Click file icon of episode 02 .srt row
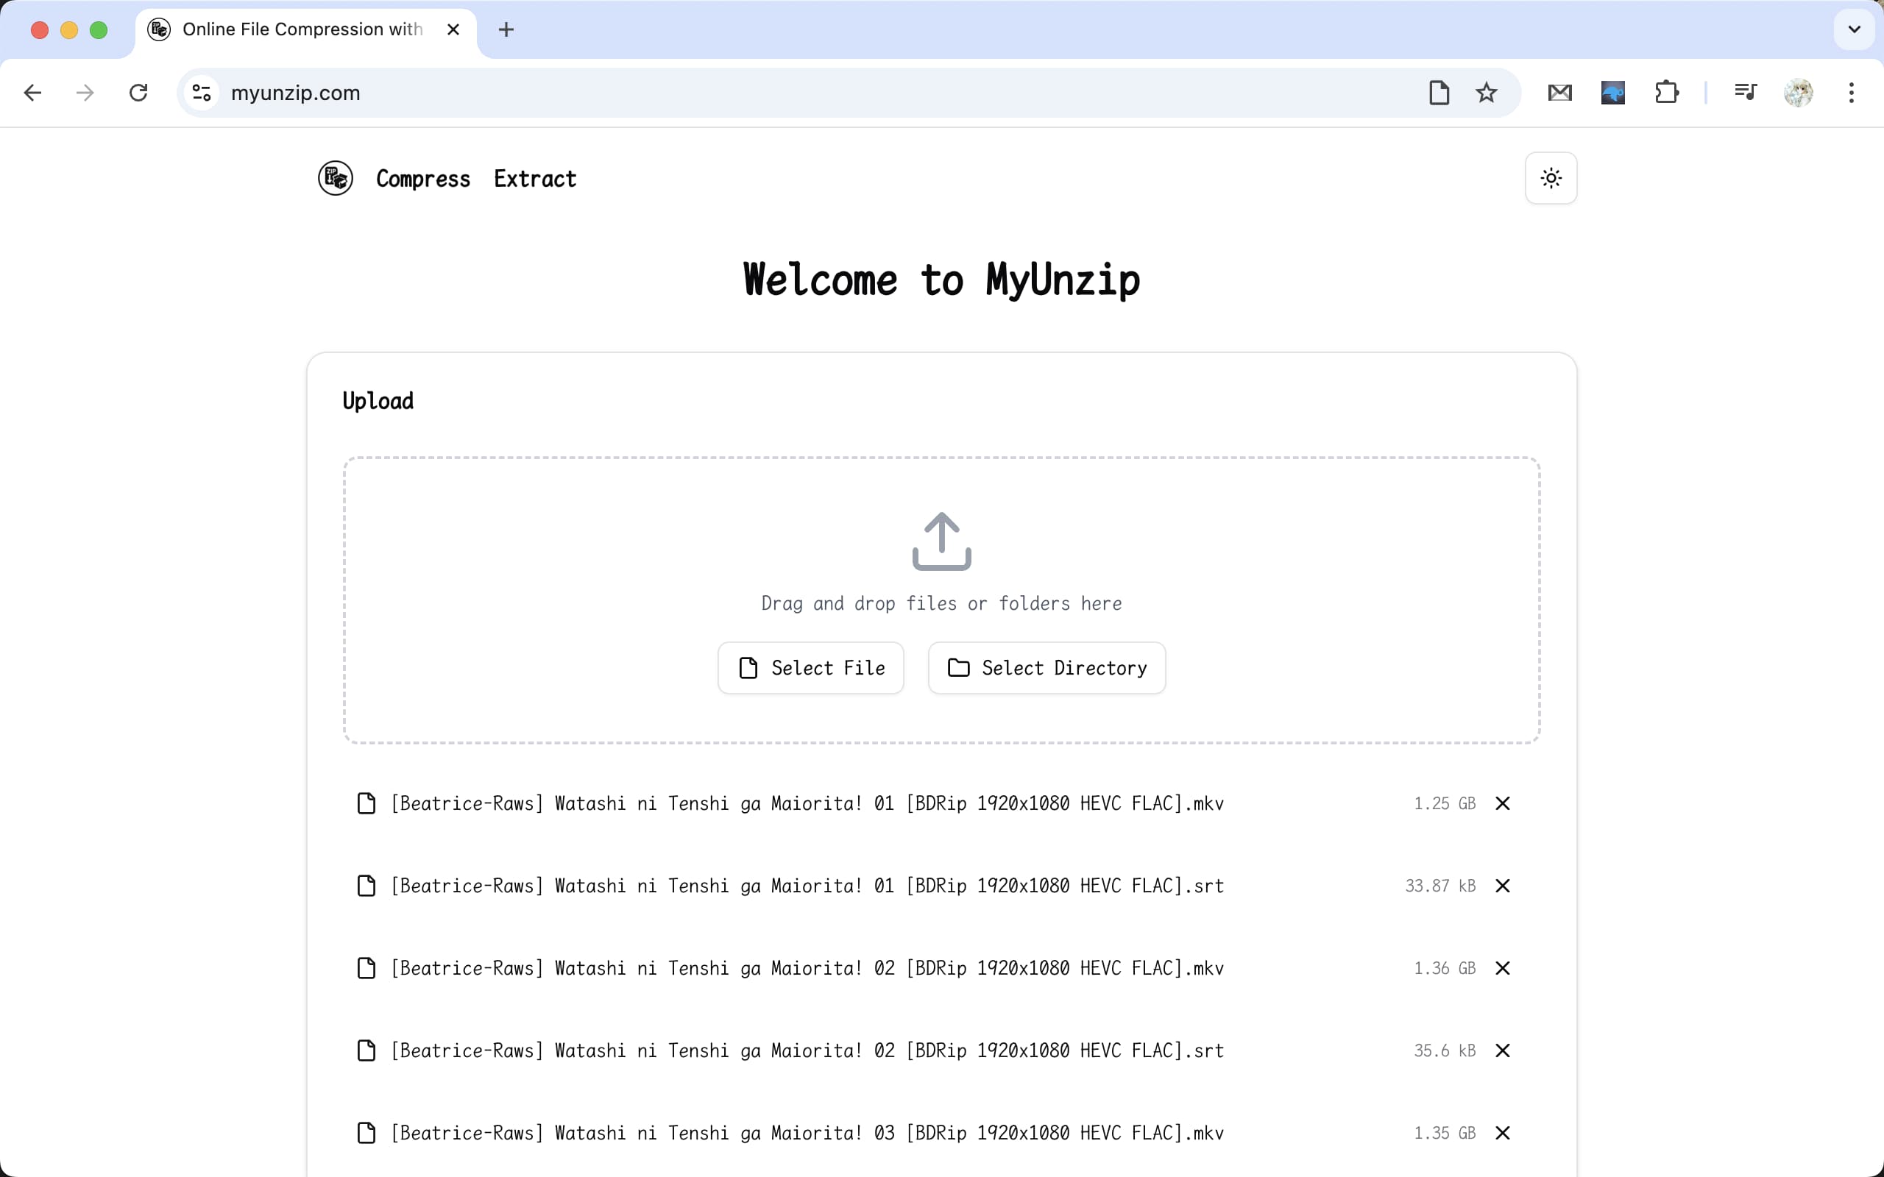Viewport: 1884px width, 1177px height. pyautogui.click(x=366, y=1051)
